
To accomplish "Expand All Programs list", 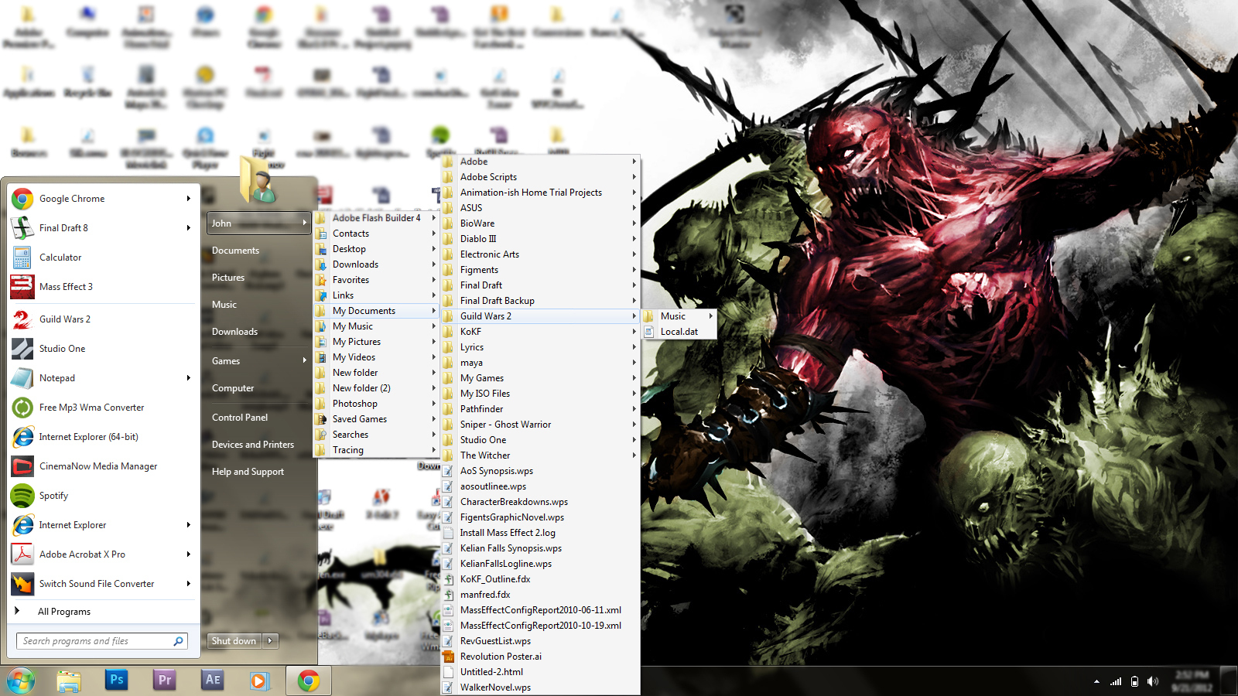I will point(63,612).
